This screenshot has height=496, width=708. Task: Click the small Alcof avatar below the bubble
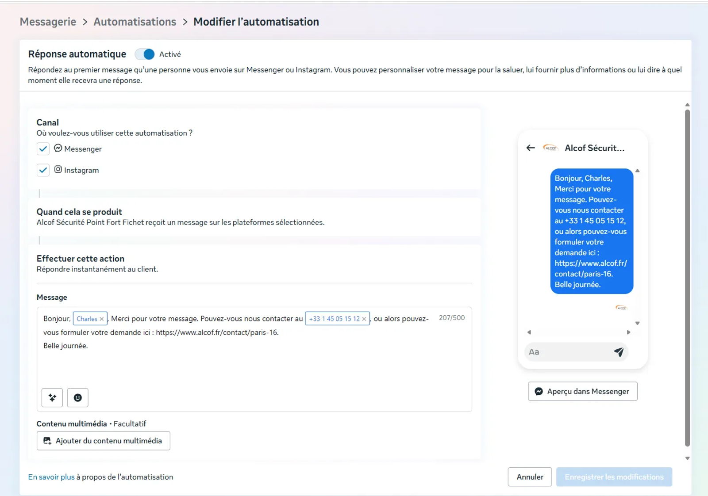(621, 308)
